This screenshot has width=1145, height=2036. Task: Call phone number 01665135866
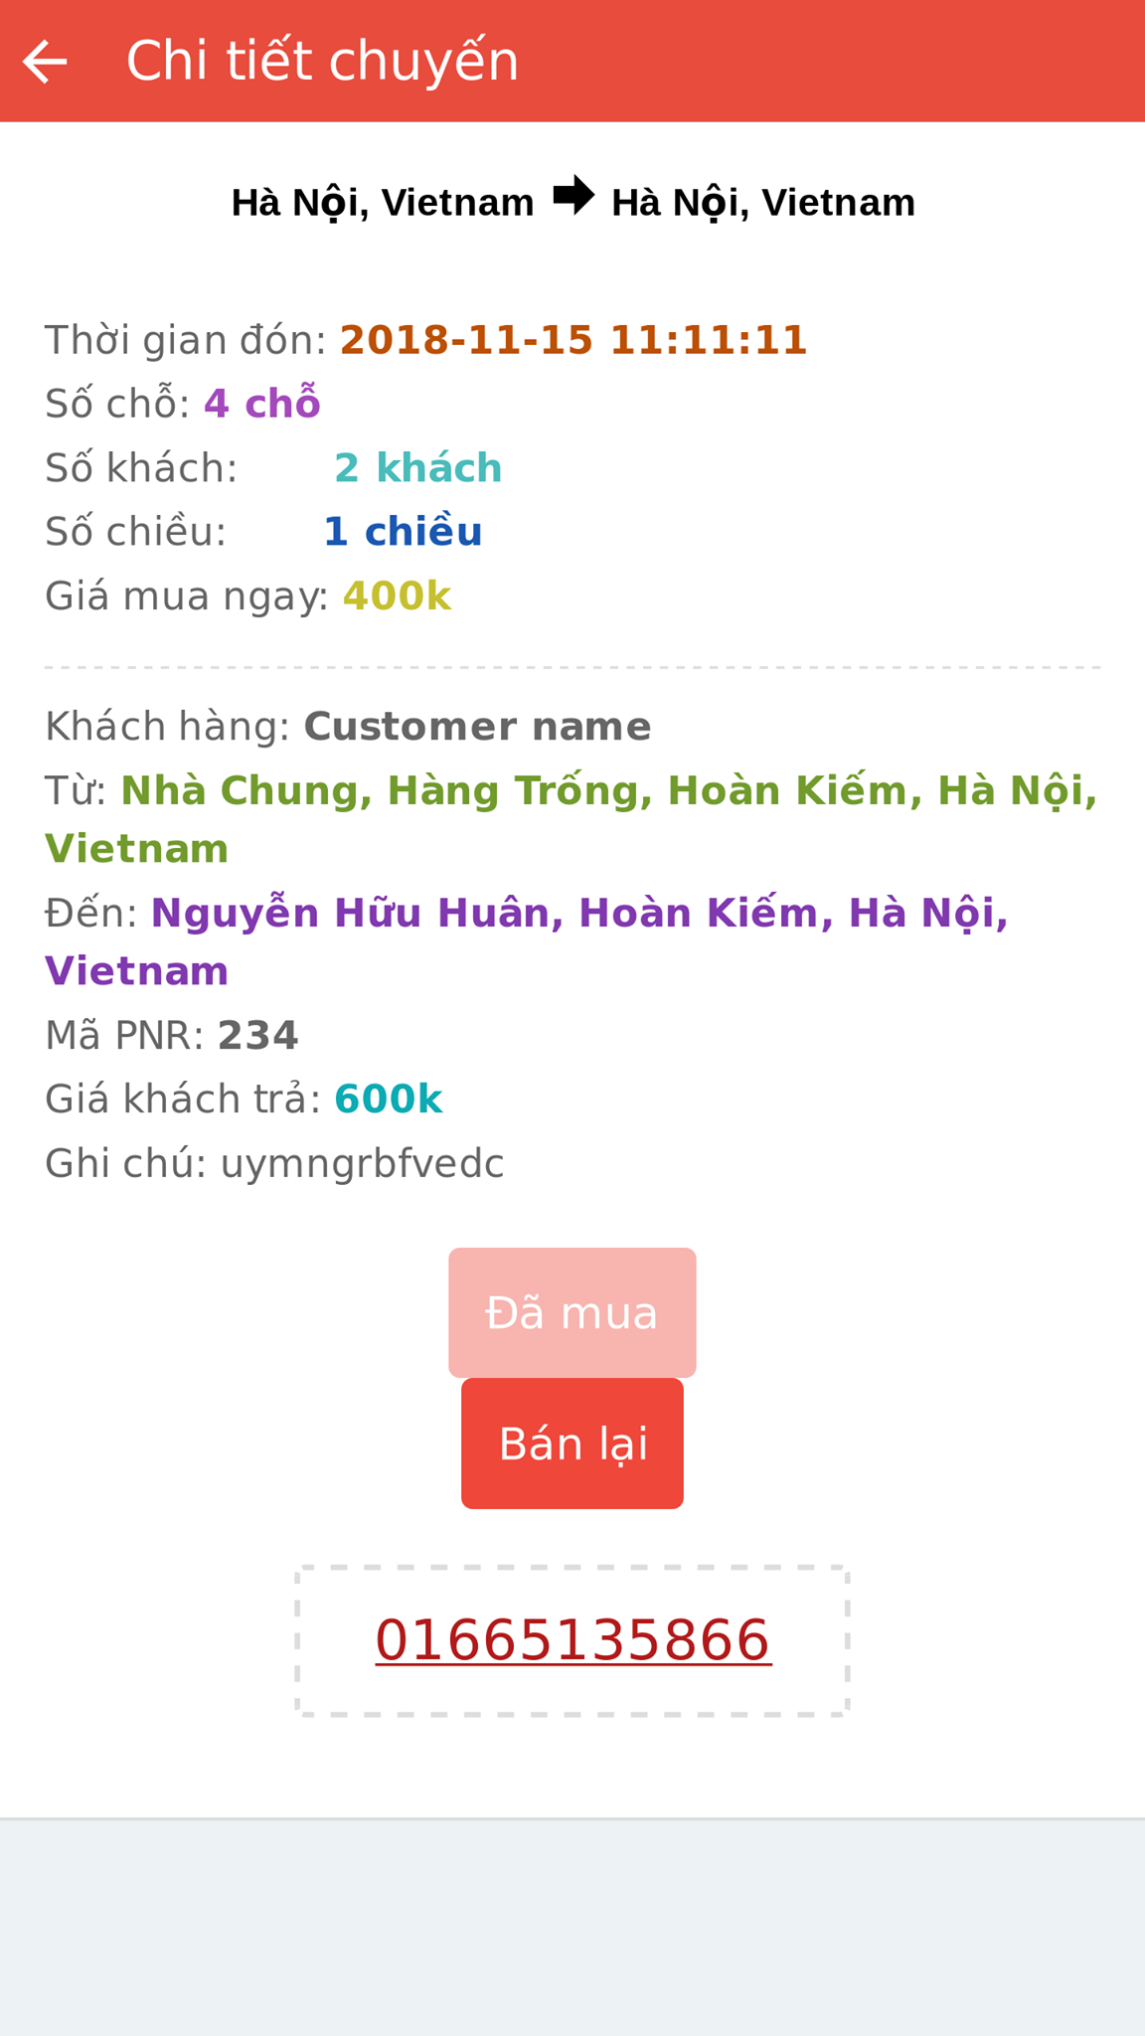pos(572,1640)
